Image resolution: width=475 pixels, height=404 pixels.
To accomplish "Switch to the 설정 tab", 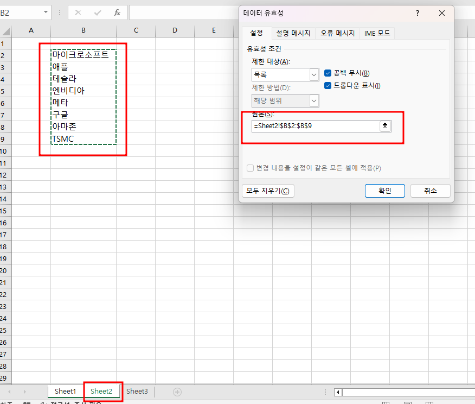I will pos(256,33).
